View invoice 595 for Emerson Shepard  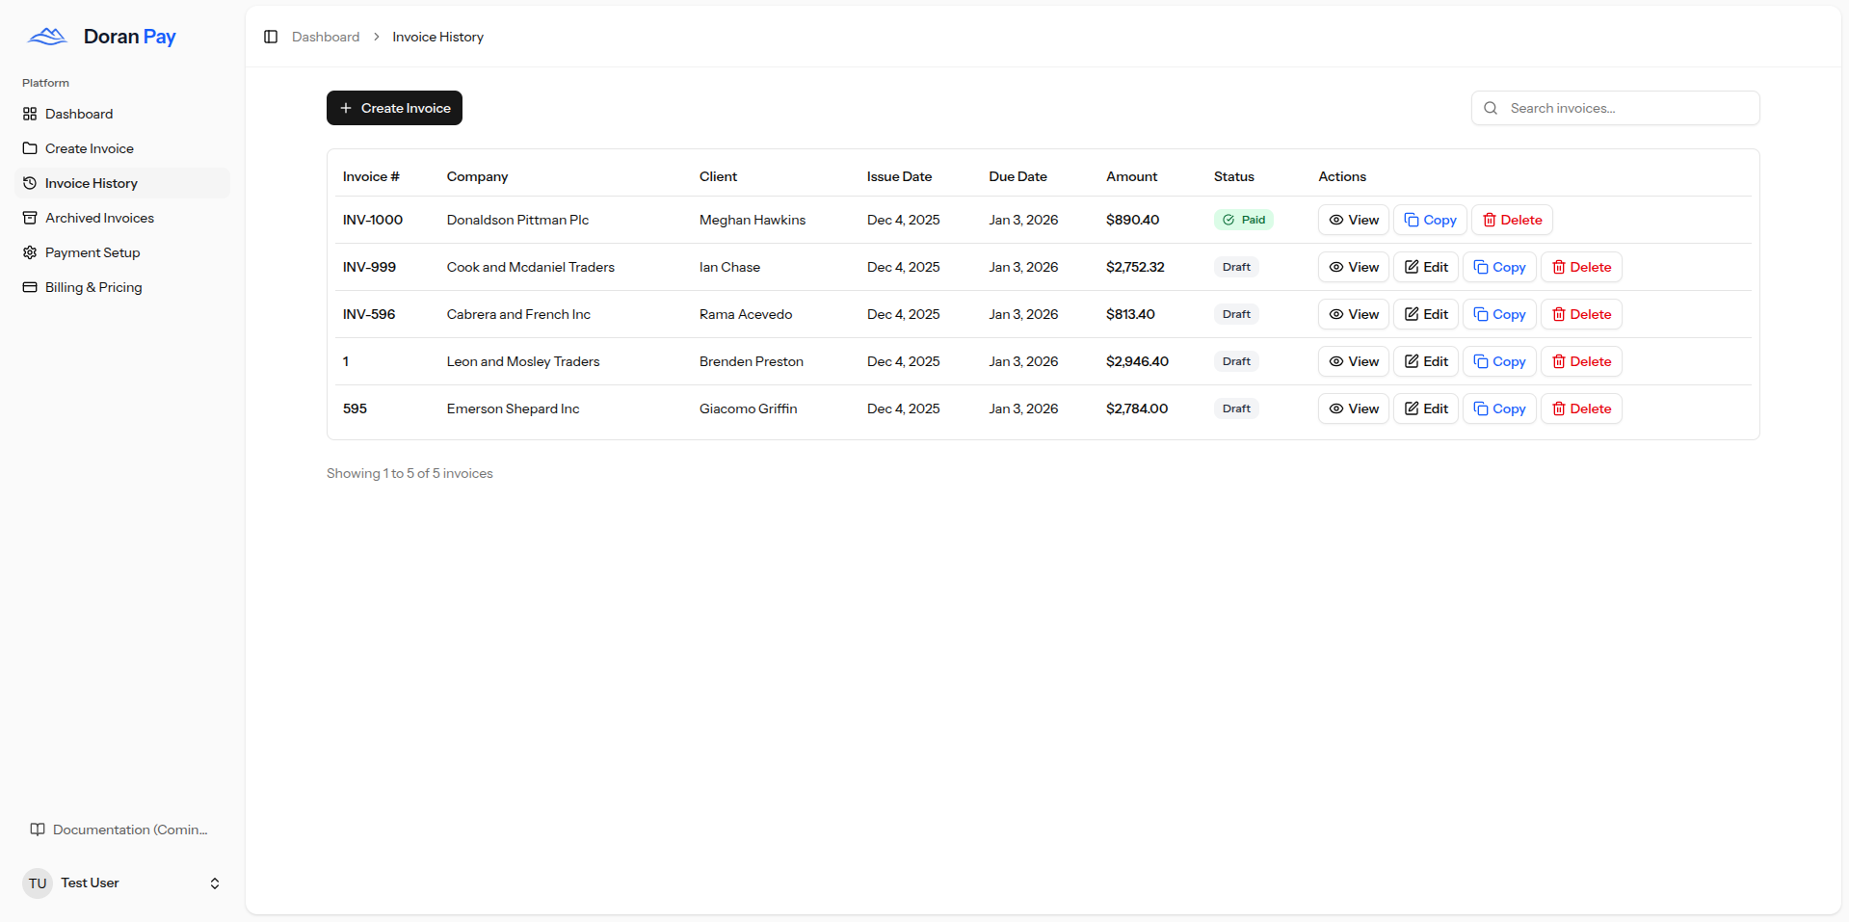pyautogui.click(x=1353, y=408)
